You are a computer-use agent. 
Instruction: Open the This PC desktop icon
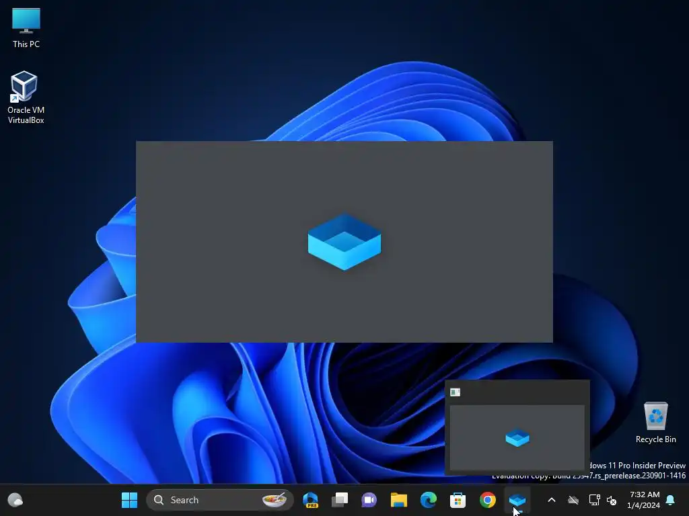26,28
